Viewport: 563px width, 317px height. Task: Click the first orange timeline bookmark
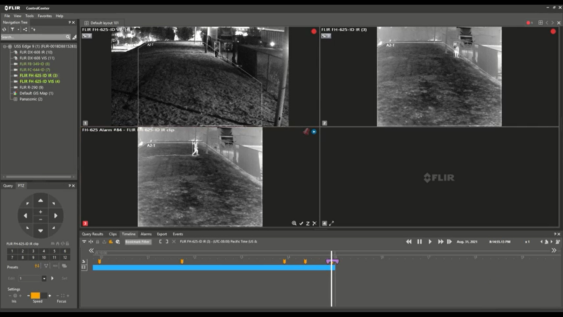coord(99,261)
